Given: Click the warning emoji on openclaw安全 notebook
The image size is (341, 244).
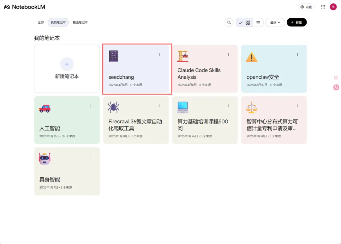Looking at the screenshot, I should tap(252, 57).
